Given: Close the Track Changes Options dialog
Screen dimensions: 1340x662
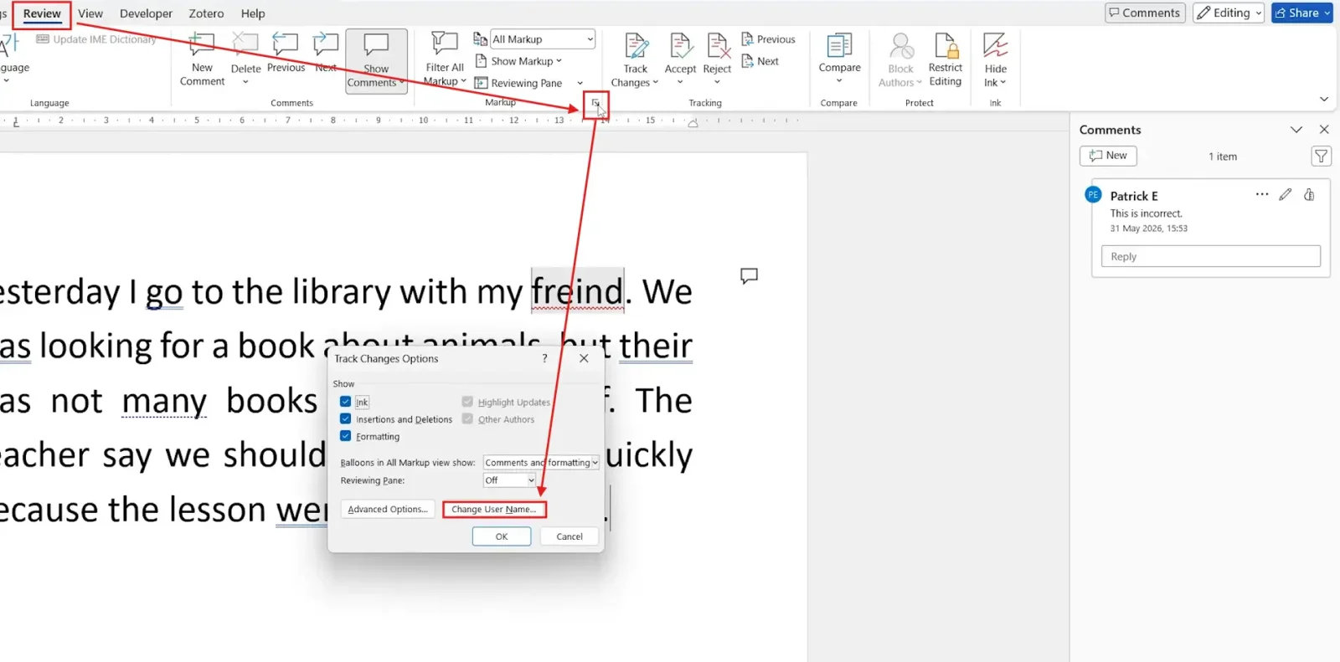Looking at the screenshot, I should pos(584,358).
